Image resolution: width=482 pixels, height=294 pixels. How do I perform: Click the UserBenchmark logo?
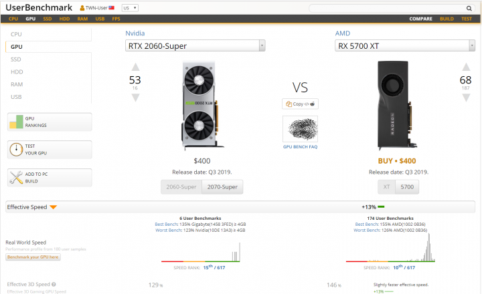39,7
